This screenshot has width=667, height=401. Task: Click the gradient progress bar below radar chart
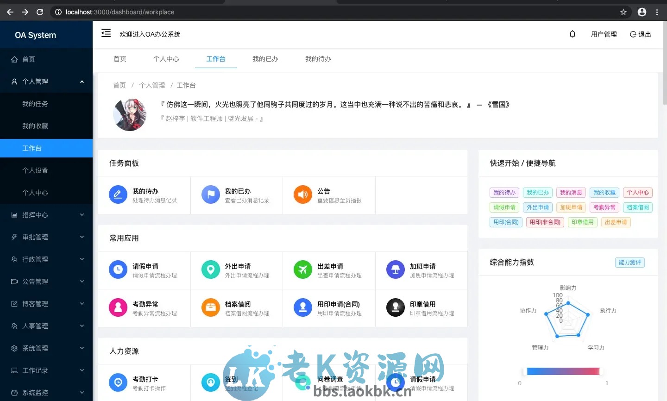pyautogui.click(x=563, y=371)
